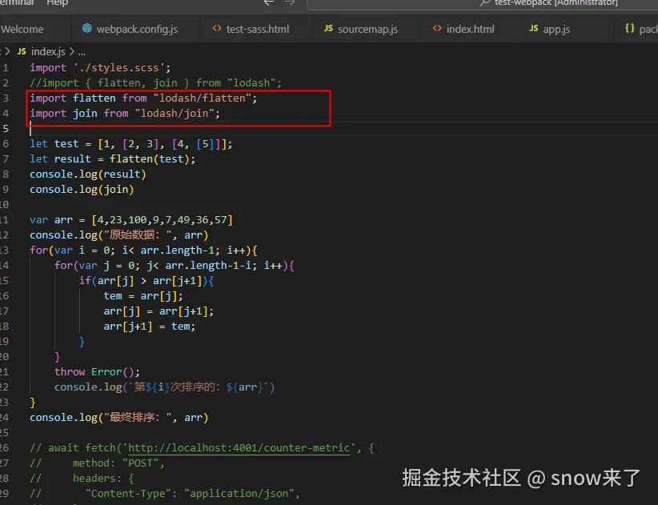Switch to the webpack.config.js tab
This screenshot has width=658, height=505.
pyautogui.click(x=136, y=30)
